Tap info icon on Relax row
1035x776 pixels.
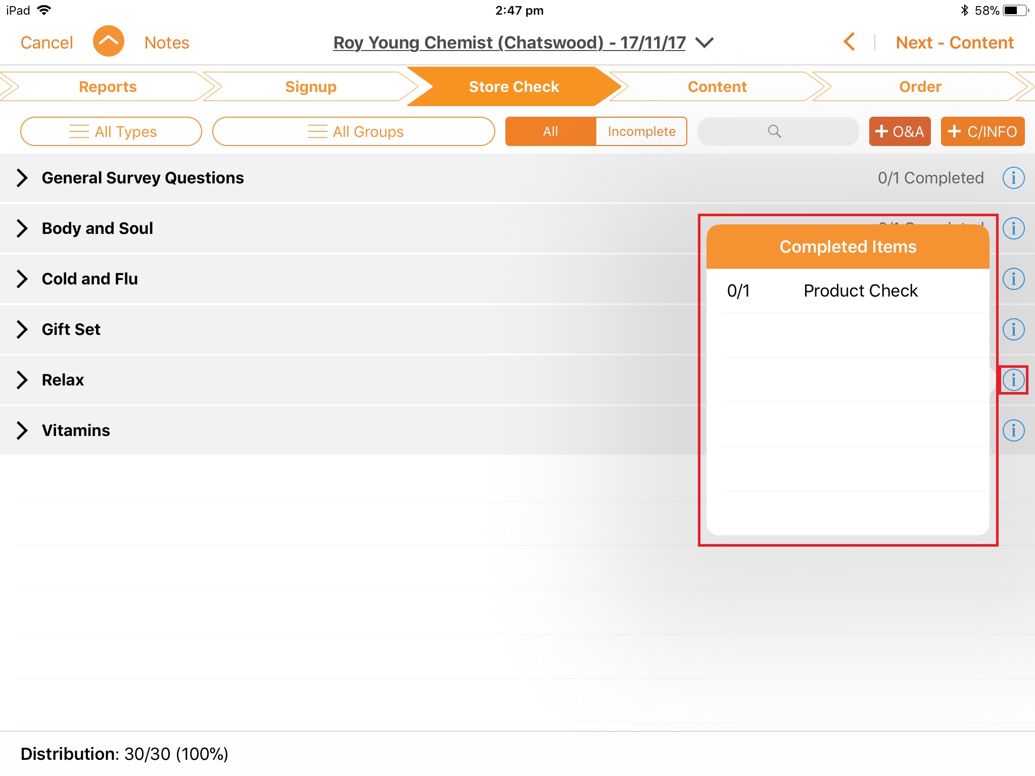[1013, 380]
